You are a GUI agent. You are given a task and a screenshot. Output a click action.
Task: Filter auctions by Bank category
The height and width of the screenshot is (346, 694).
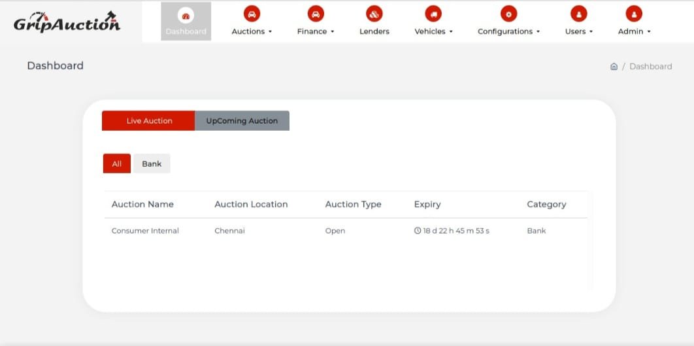coord(152,164)
